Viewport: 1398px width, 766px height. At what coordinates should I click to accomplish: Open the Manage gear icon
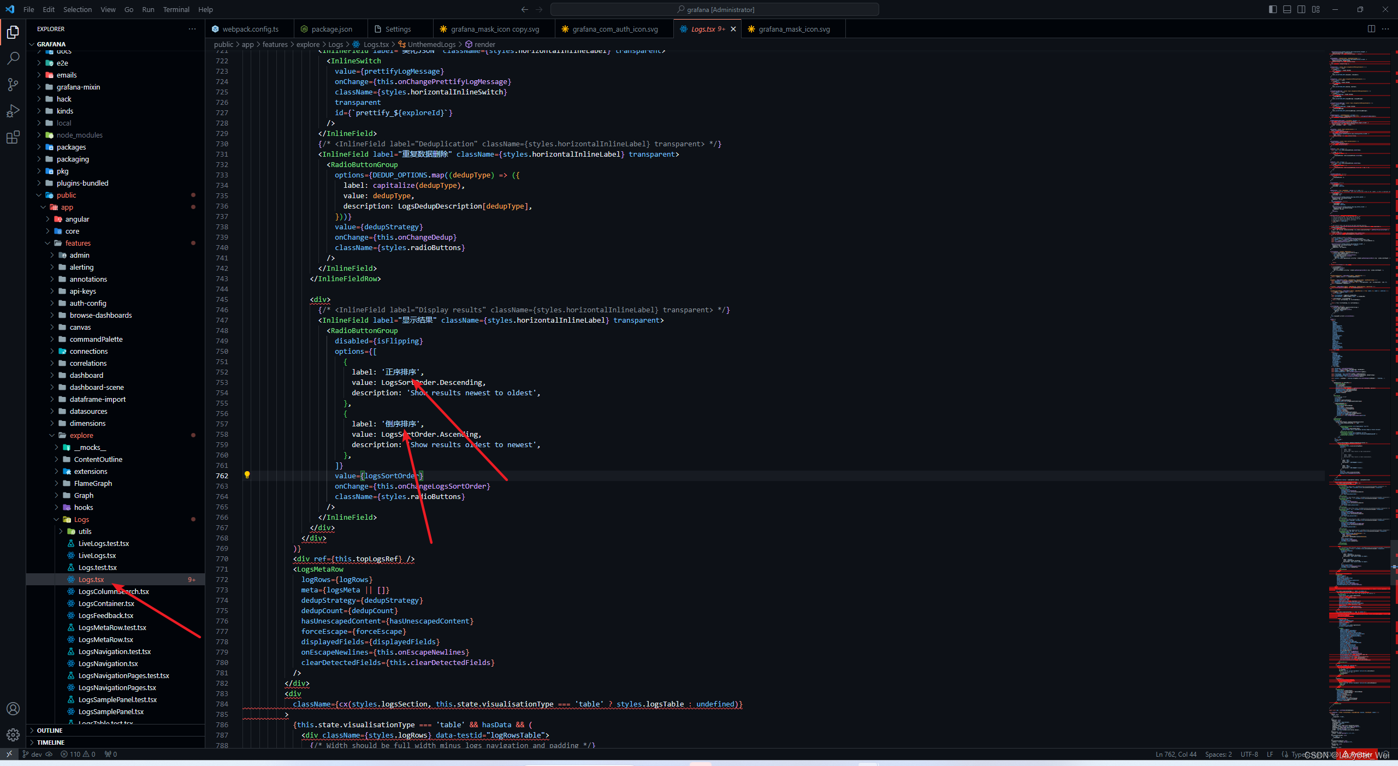coord(13,735)
